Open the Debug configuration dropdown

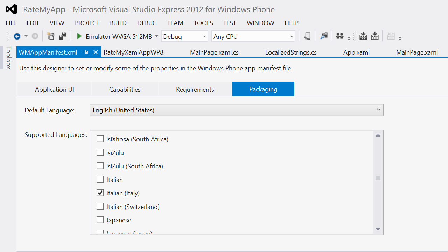pos(185,36)
